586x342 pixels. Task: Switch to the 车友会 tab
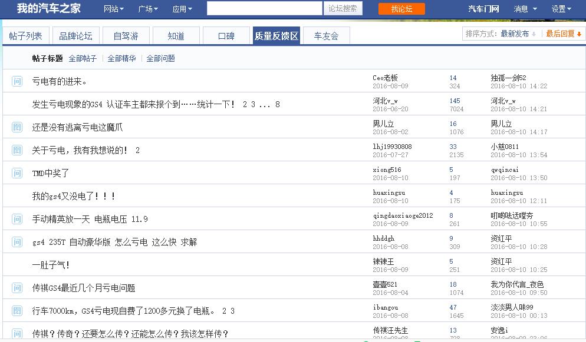pos(326,36)
